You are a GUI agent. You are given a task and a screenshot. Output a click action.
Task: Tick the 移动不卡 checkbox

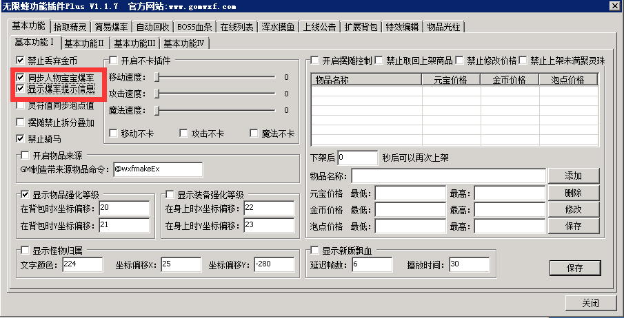pyautogui.click(x=114, y=134)
